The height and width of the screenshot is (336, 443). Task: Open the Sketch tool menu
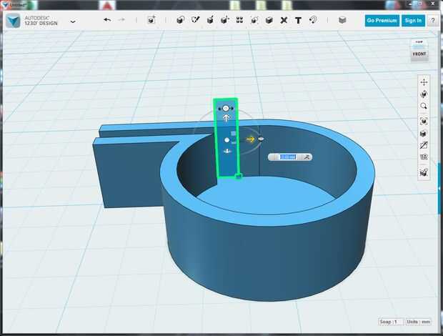tap(195, 20)
